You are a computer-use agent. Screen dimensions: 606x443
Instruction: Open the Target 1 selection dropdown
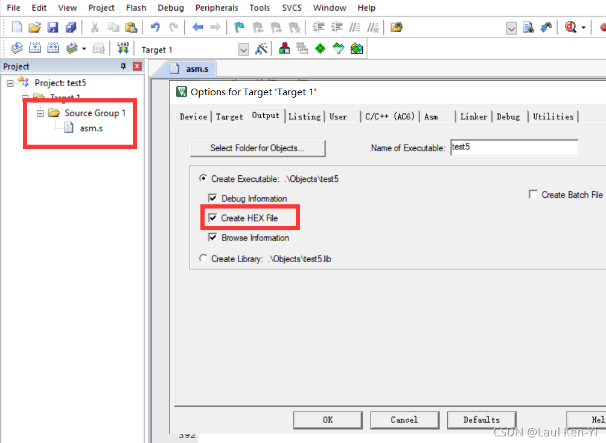click(243, 50)
